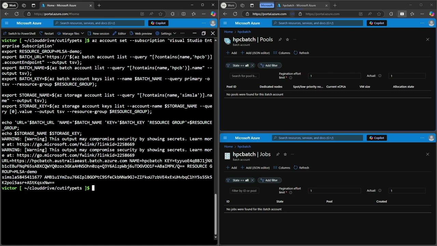Click Azure search box in left window
This screenshot has height=246, width=437.
tap(99, 23)
